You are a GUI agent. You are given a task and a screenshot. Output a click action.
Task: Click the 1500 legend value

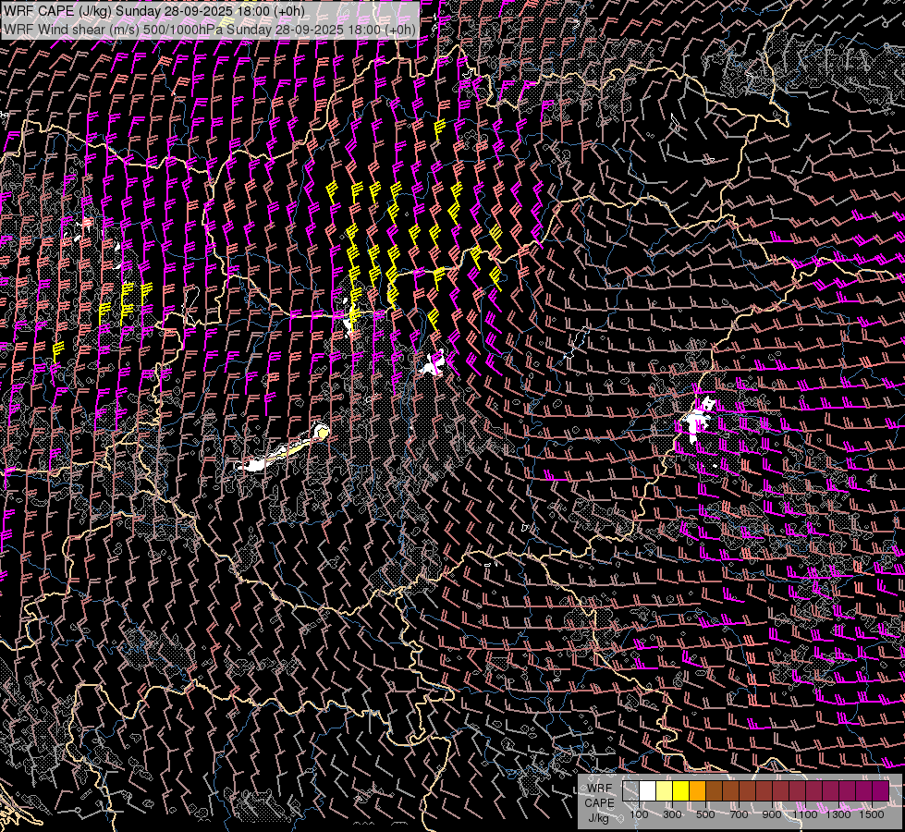tap(872, 814)
